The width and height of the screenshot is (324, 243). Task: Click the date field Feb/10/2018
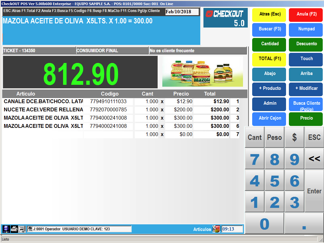(x=182, y=12)
